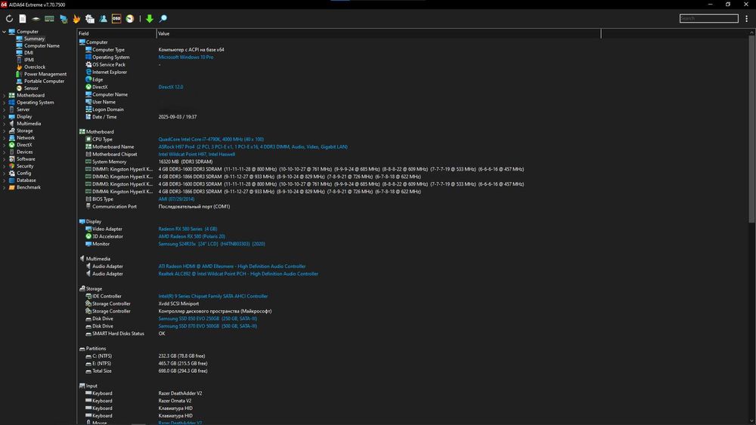This screenshot has width=756, height=425.
Task: Open Realtek ALC892 audio controller link
Action: coord(238,274)
